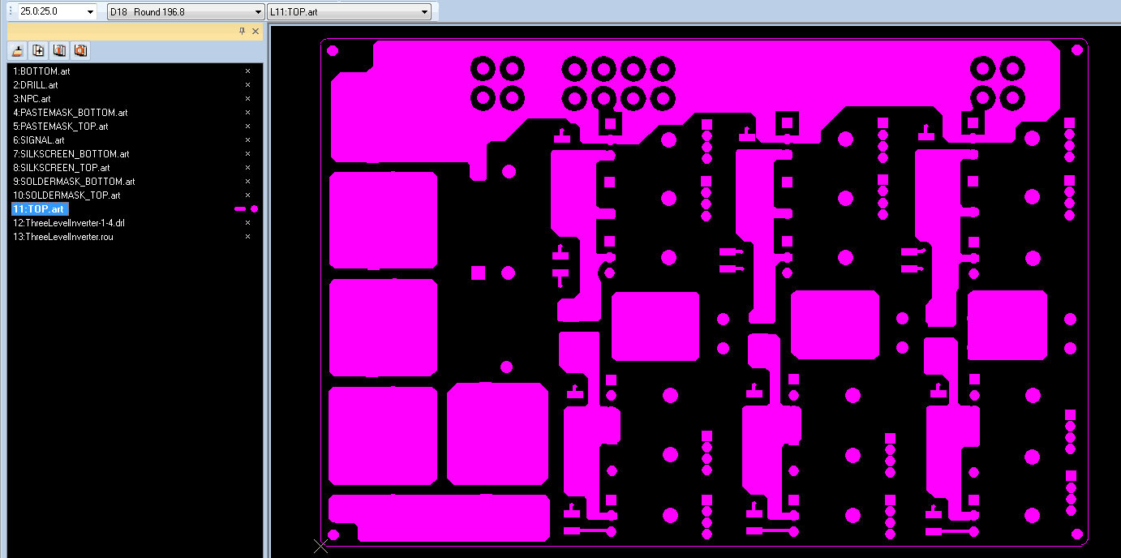Click magenta flash dot swatch of 11:TOP.art

point(255,209)
